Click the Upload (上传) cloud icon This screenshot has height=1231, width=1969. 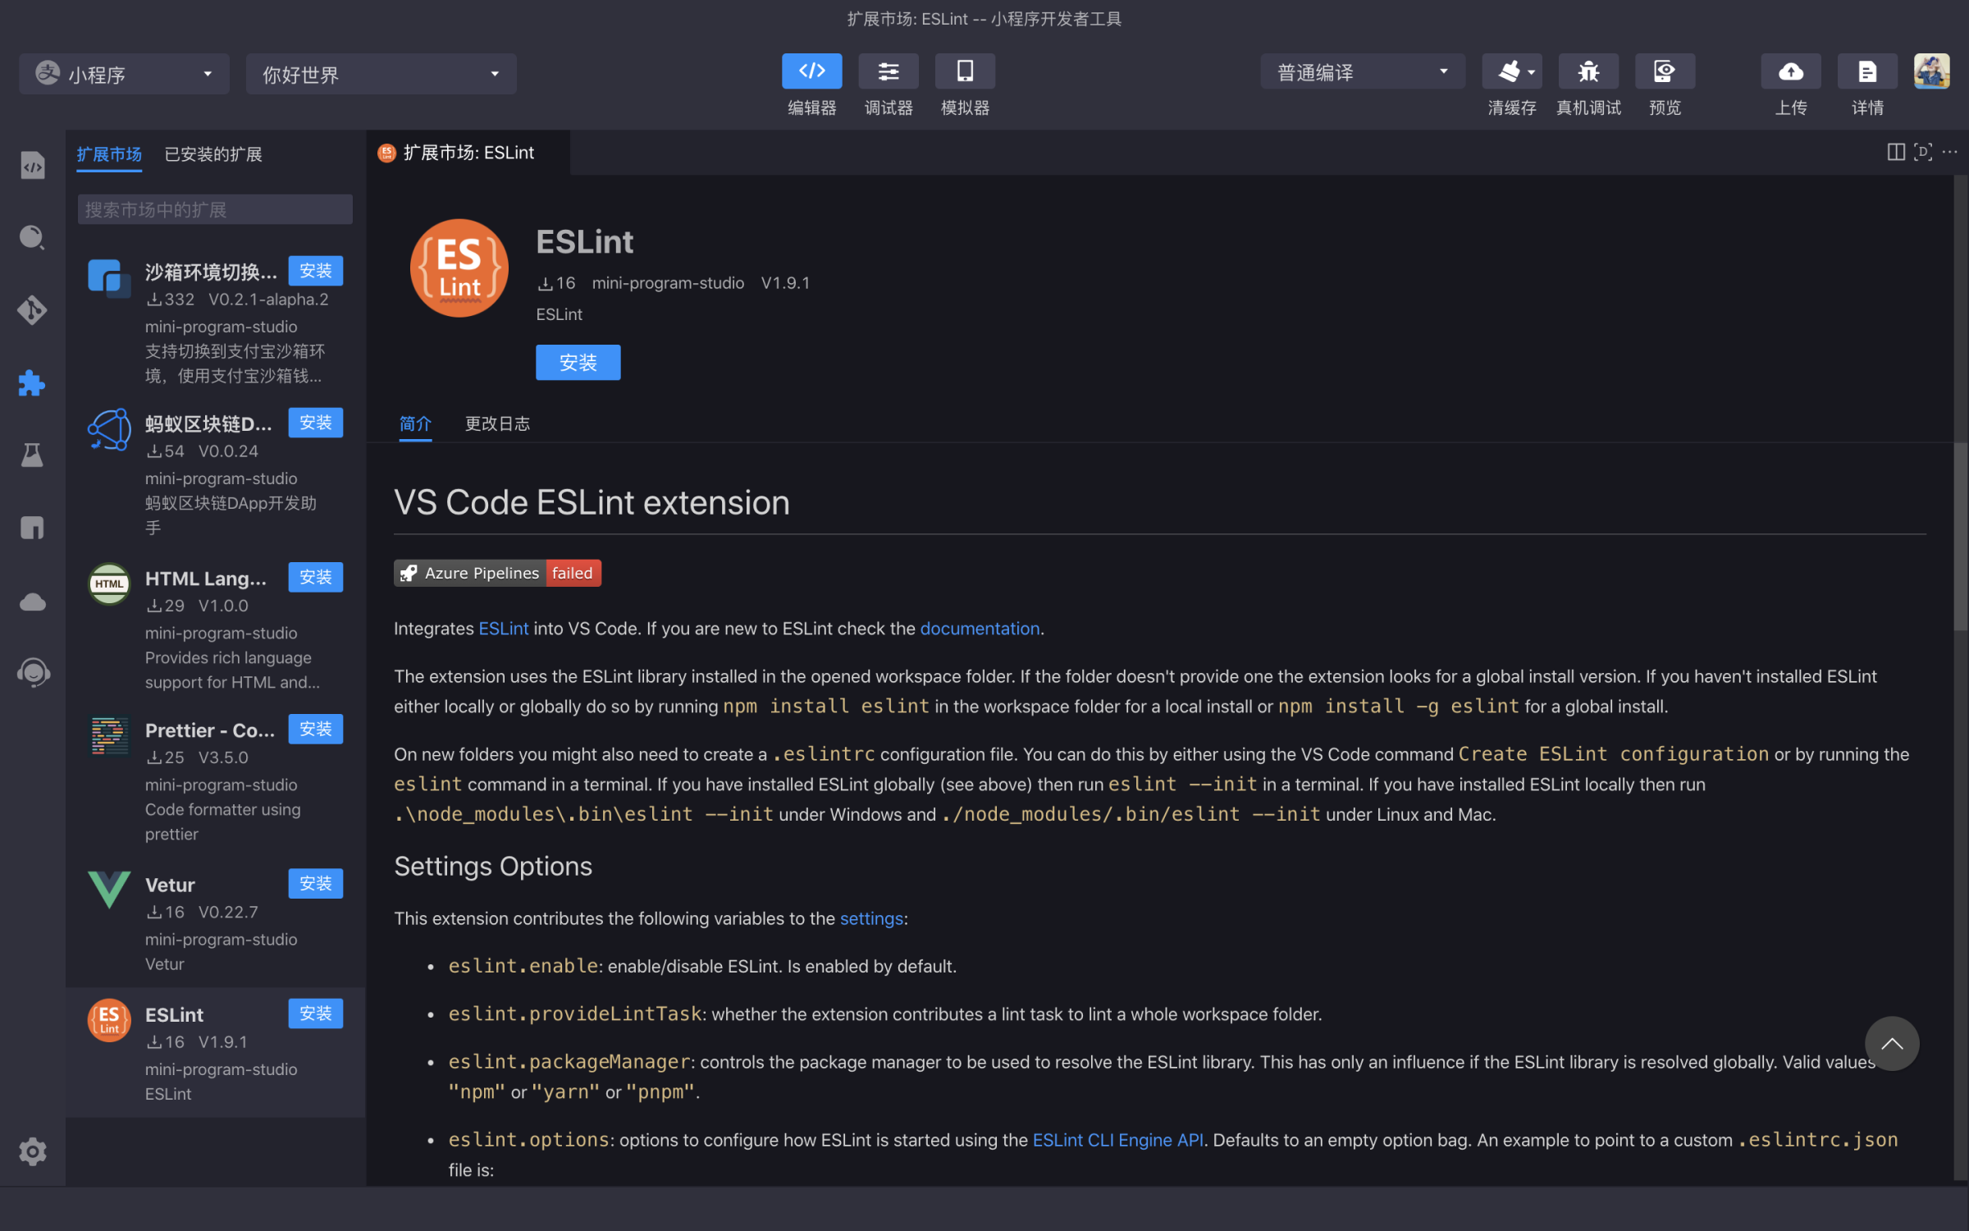pyautogui.click(x=1791, y=71)
